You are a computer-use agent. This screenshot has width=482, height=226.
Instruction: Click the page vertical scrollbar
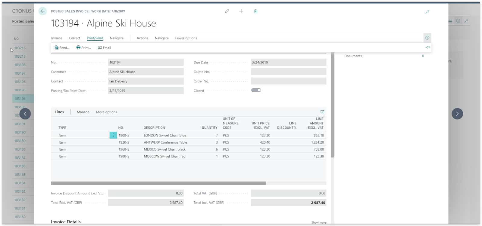point(333,105)
